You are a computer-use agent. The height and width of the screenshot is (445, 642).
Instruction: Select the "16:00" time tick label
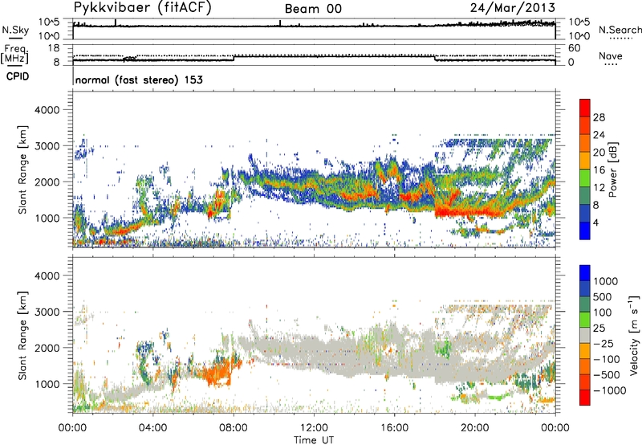pos(394,428)
